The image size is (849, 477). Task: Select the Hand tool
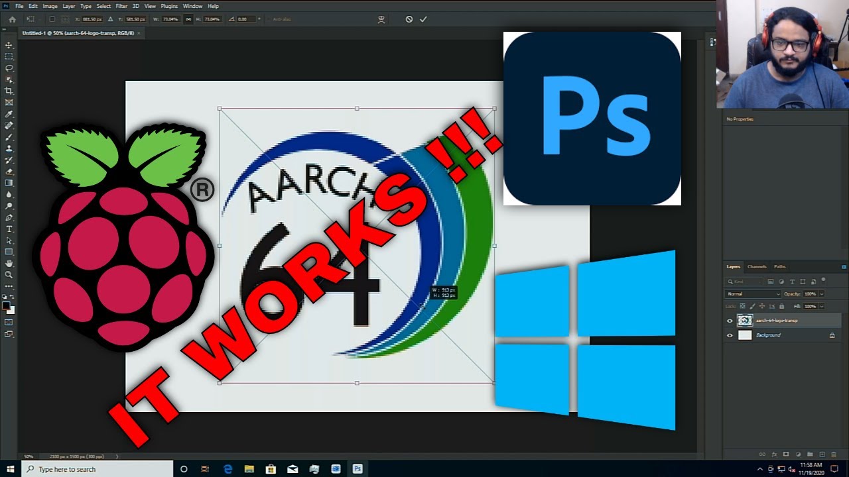tap(9, 263)
